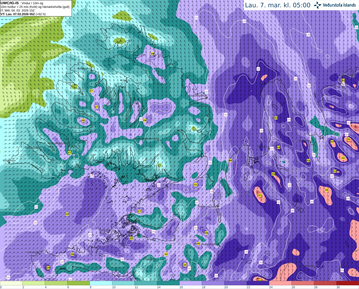Click the yellow 36 marker beside Holtavörðuheiði
The image size is (359, 289).
(x=198, y=244)
